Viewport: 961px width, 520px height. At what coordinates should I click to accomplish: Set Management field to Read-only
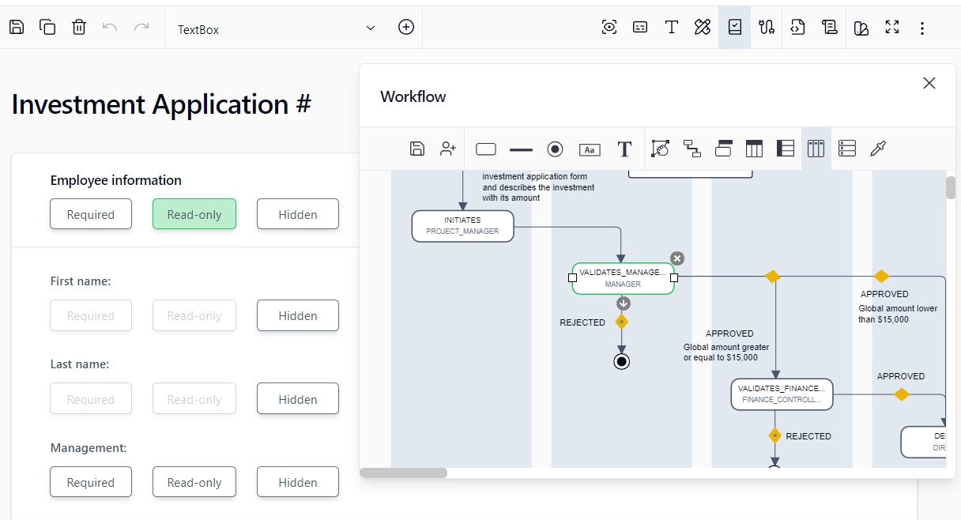click(x=194, y=482)
